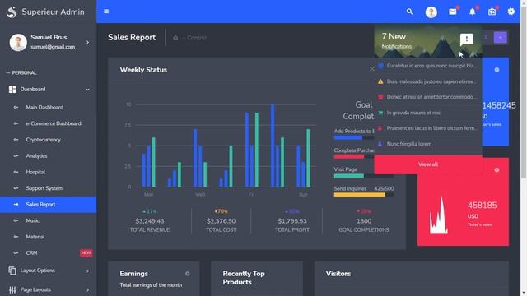527x296 pixels.
Task: Open Analytics menu item
Action: coord(48,155)
